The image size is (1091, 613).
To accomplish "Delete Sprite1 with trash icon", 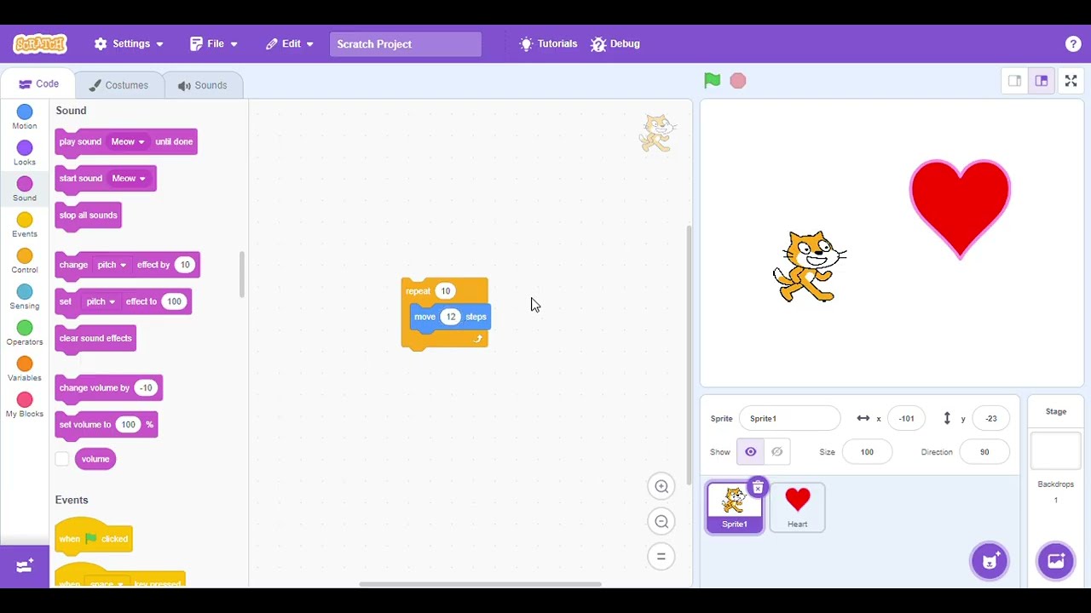I will click(x=758, y=487).
